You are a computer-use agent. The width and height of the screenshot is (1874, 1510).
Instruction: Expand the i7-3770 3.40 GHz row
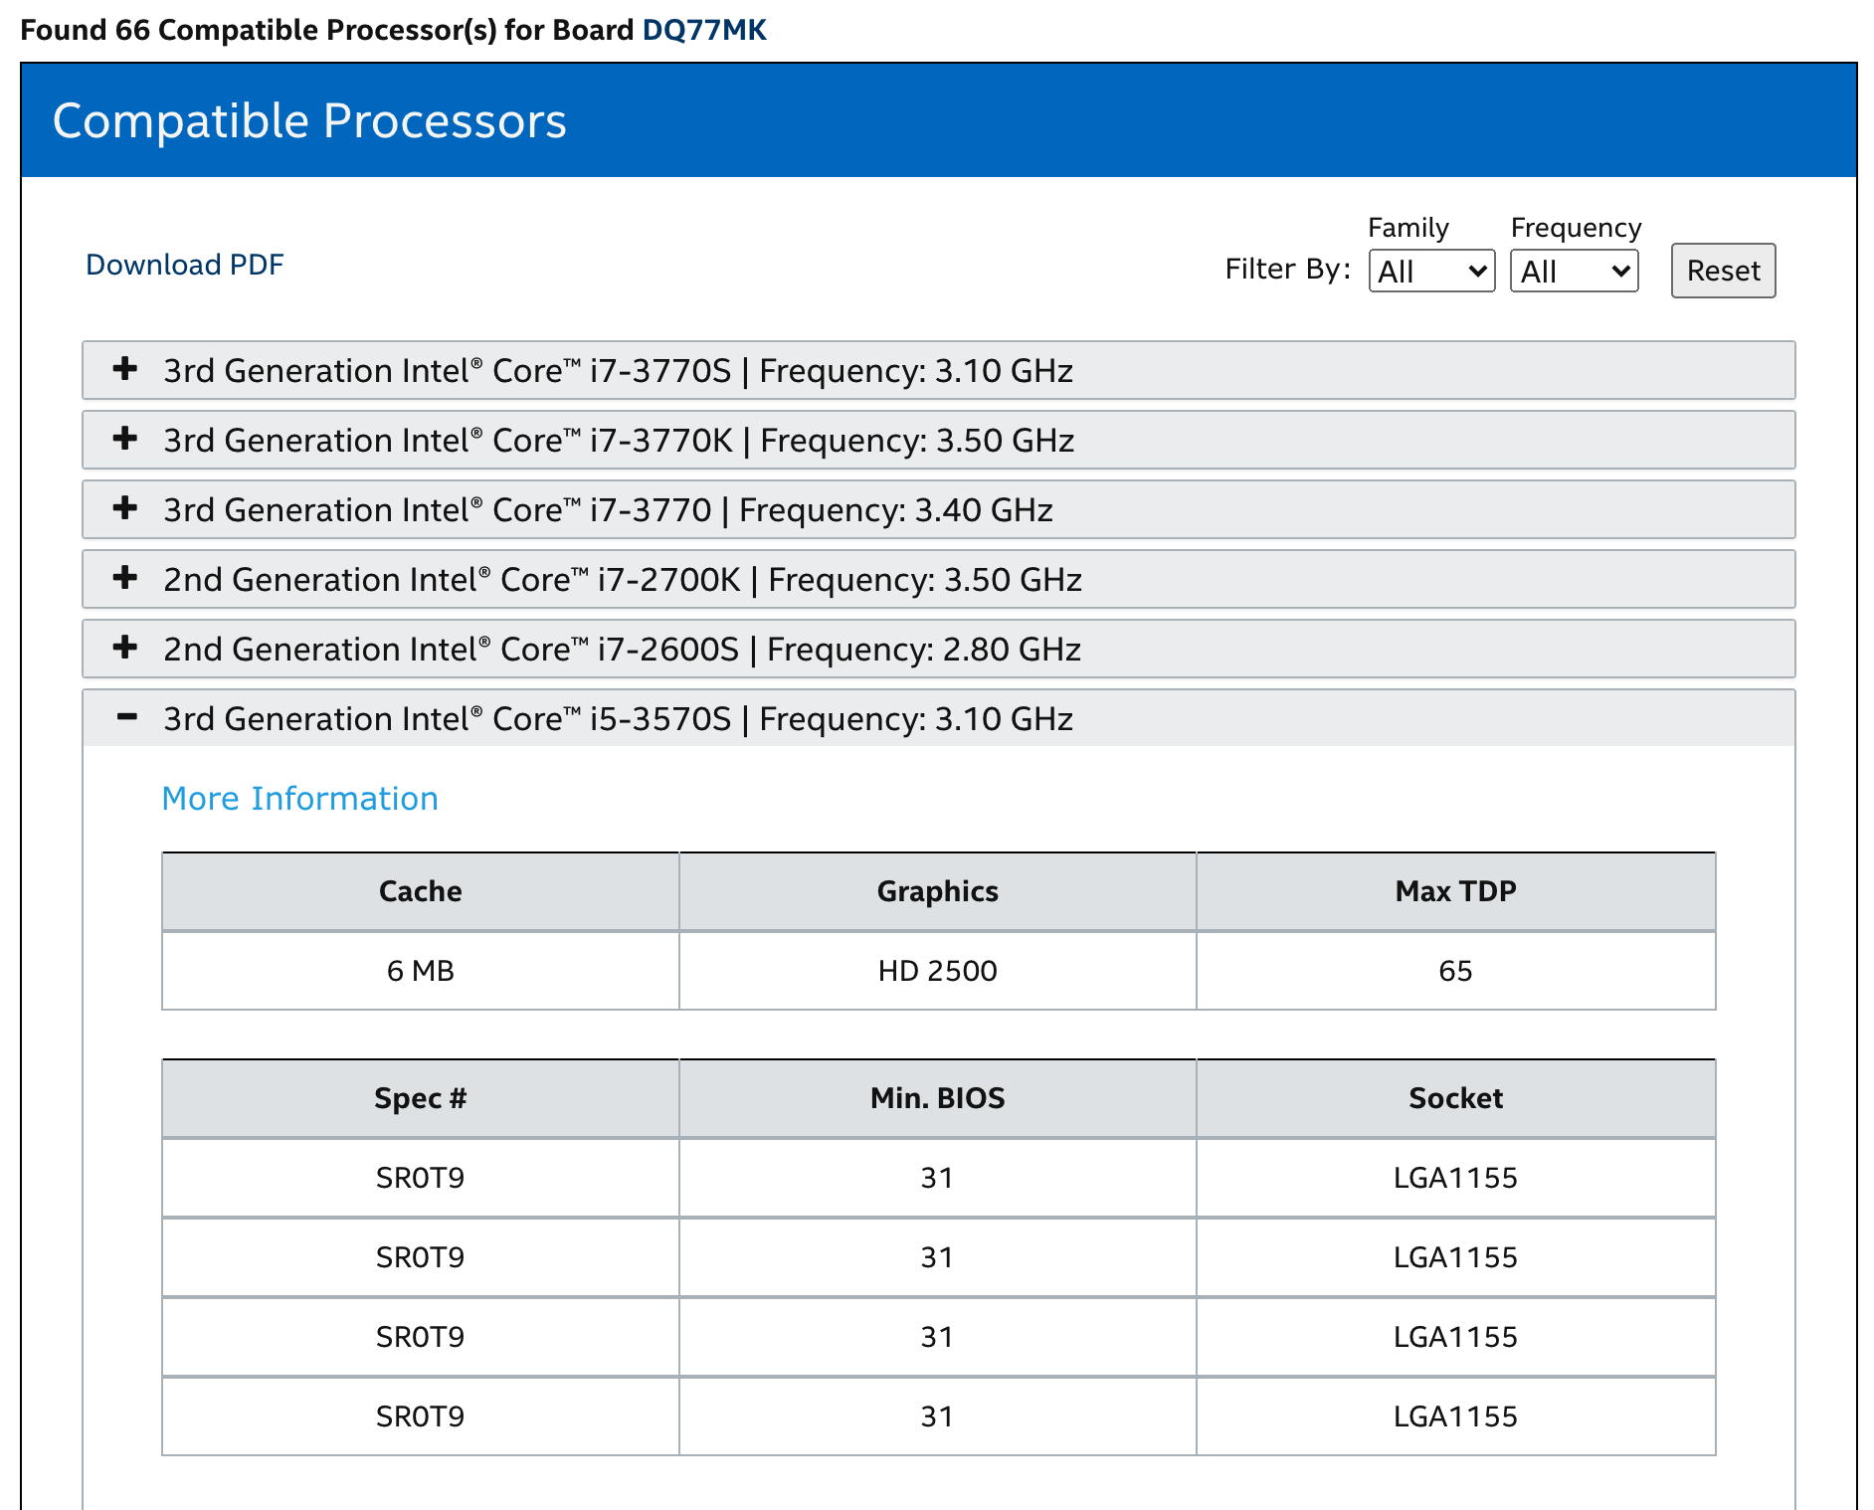(938, 509)
